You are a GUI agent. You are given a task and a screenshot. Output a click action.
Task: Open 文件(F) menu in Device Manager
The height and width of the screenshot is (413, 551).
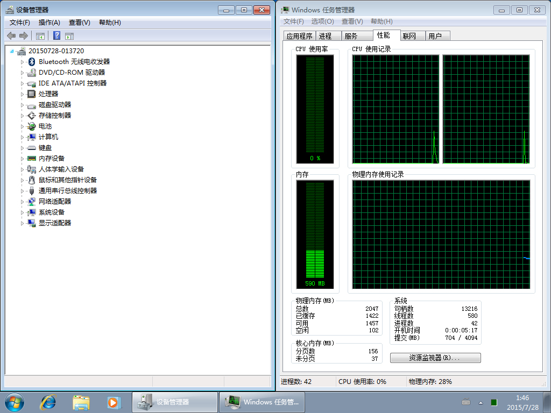[x=20, y=23]
